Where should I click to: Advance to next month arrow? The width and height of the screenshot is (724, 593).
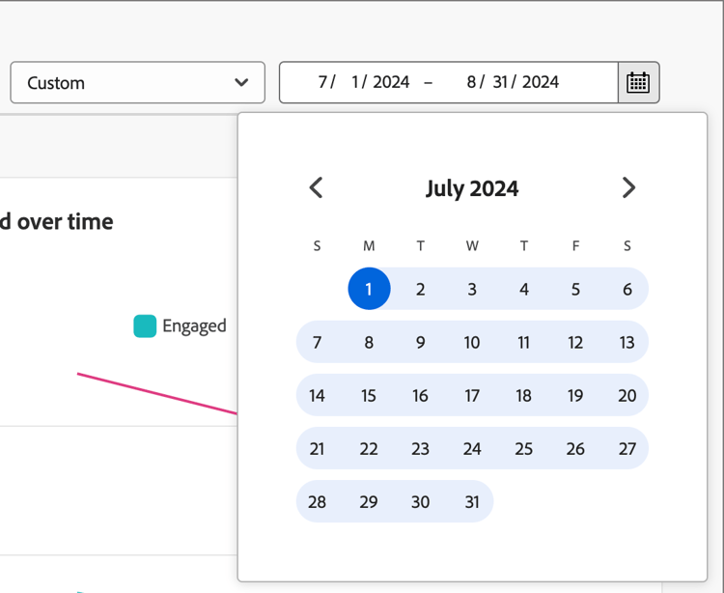click(x=628, y=187)
